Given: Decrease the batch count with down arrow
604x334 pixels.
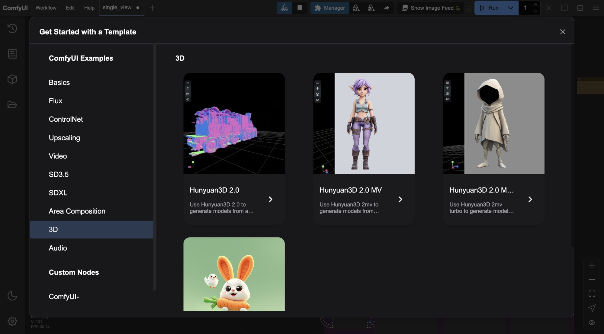Looking at the screenshot, I should [535, 11].
